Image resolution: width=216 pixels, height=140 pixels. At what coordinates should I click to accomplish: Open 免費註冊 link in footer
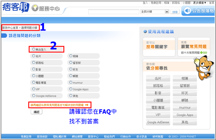tap(26, 136)
